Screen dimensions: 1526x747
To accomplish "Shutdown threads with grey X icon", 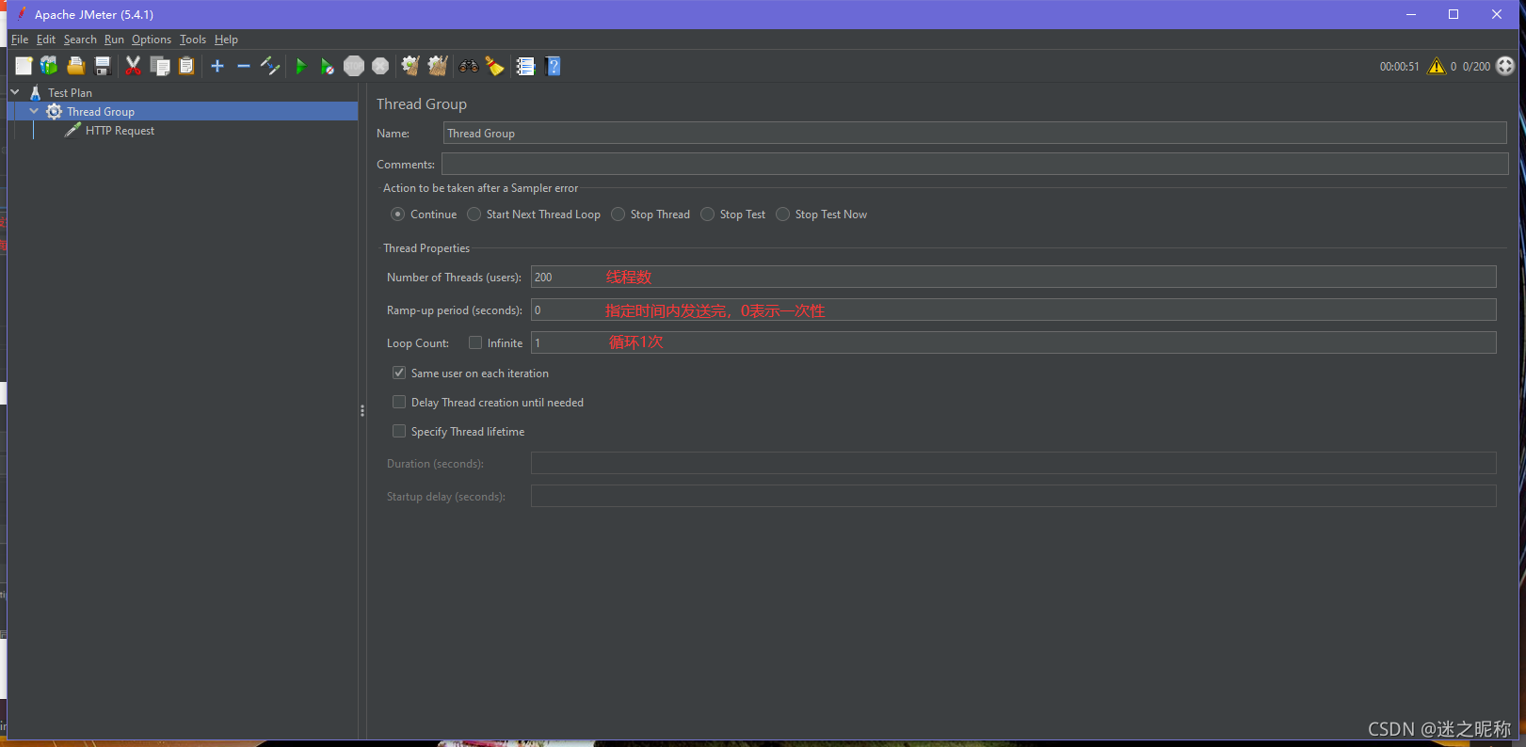I will (x=380, y=66).
